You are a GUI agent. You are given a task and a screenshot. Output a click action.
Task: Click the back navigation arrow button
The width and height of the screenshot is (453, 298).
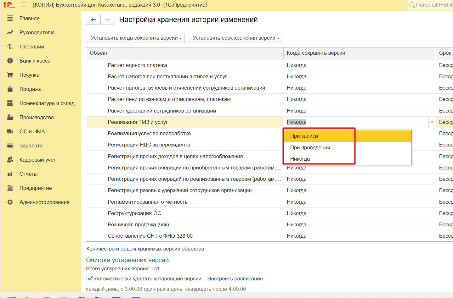[93, 20]
